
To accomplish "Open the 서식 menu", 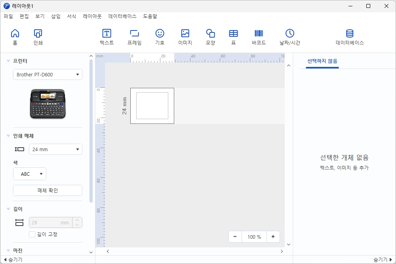I will 71,16.
